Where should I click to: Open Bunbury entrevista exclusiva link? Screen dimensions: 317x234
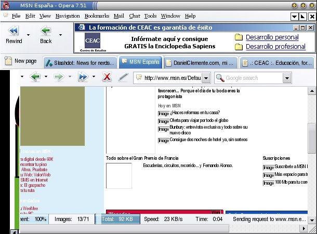[x=208, y=130]
